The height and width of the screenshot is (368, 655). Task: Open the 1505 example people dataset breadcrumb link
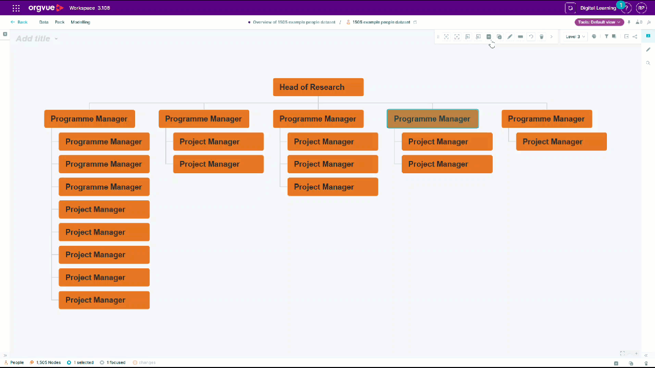(381, 22)
